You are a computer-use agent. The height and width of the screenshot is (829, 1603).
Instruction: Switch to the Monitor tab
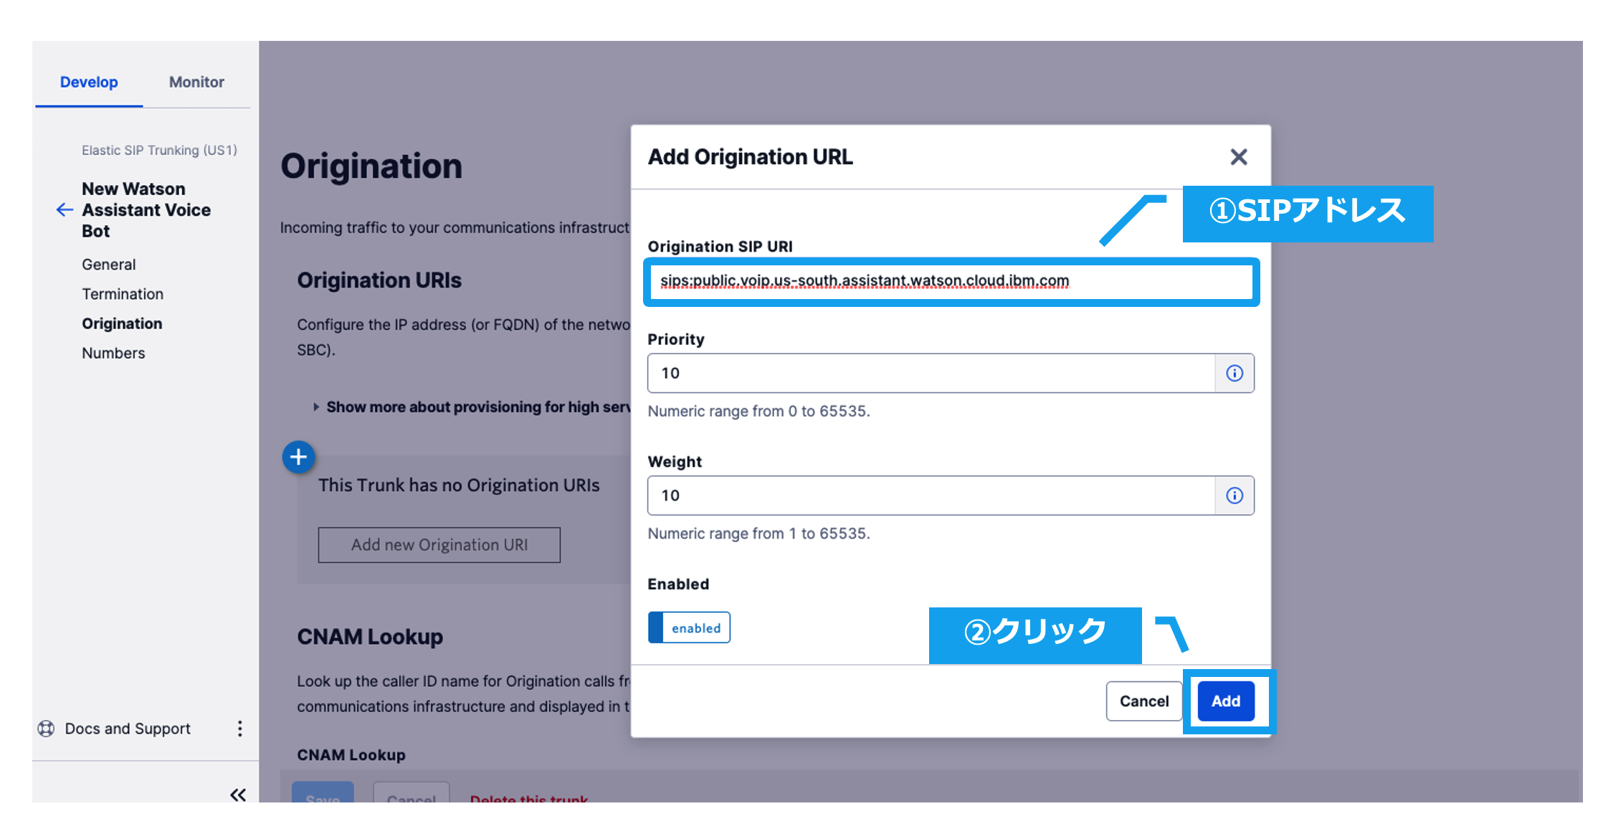tap(196, 82)
